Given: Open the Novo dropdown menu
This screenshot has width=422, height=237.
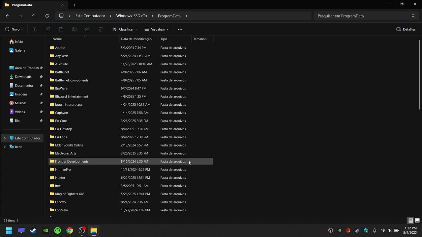Looking at the screenshot, I should [x=14, y=29].
